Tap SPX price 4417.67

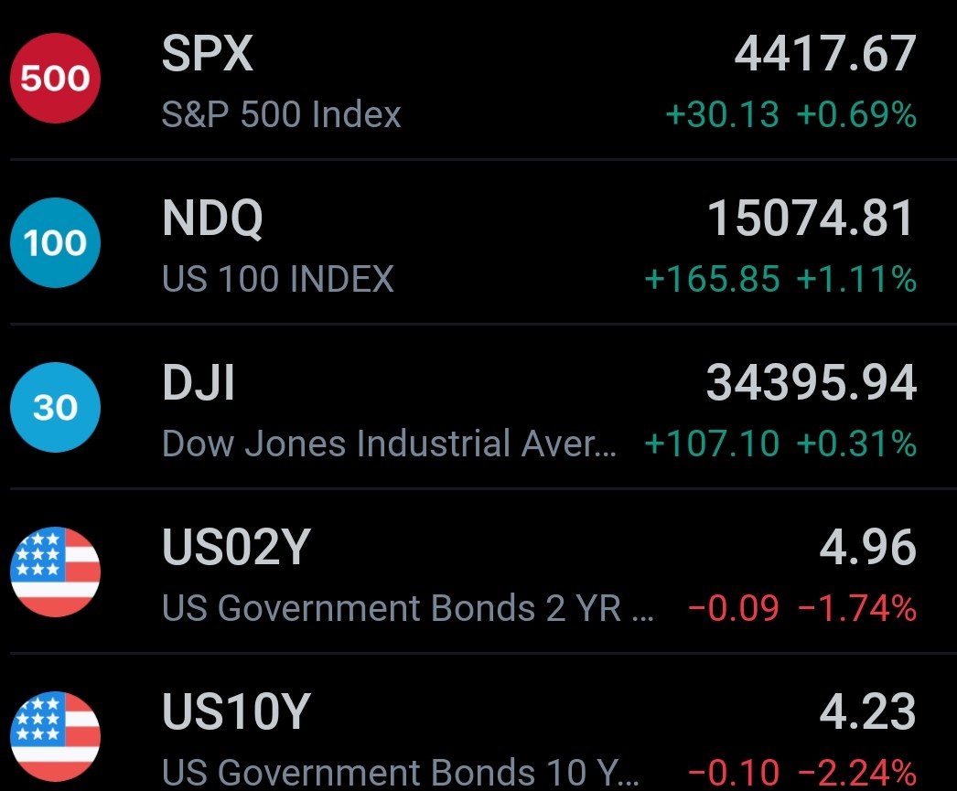click(824, 55)
